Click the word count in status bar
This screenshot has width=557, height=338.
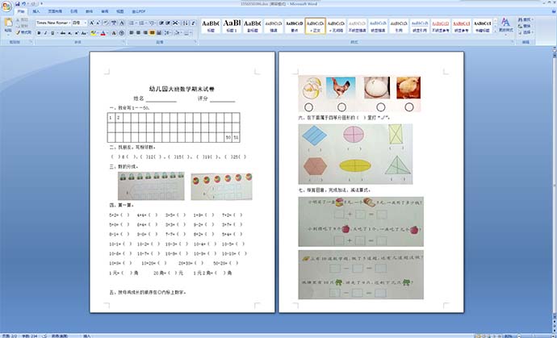29,336
